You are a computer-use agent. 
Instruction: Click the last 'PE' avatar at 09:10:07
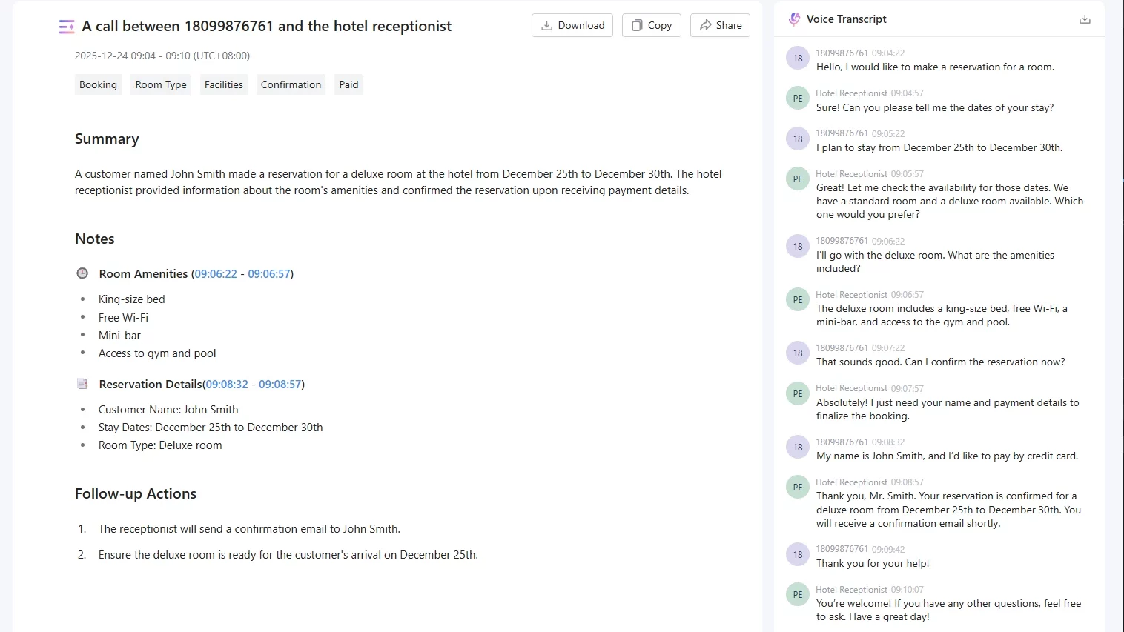798,595
